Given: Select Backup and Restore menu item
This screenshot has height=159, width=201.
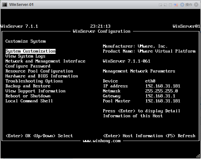Looking at the screenshot, I should [28, 86].
